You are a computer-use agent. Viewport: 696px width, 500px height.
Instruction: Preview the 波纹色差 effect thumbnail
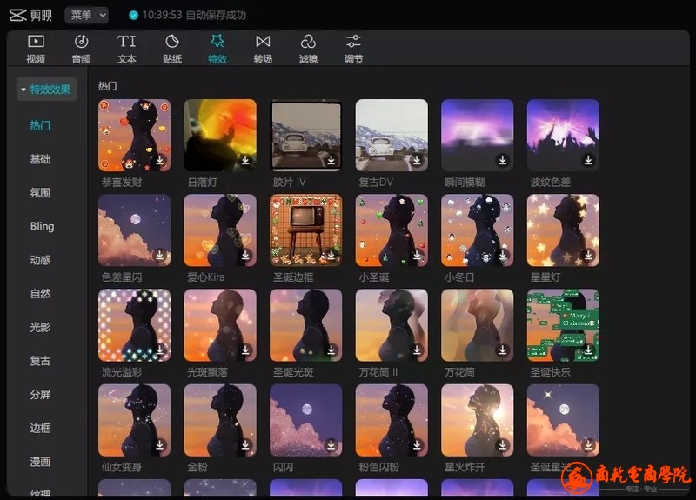(x=563, y=136)
